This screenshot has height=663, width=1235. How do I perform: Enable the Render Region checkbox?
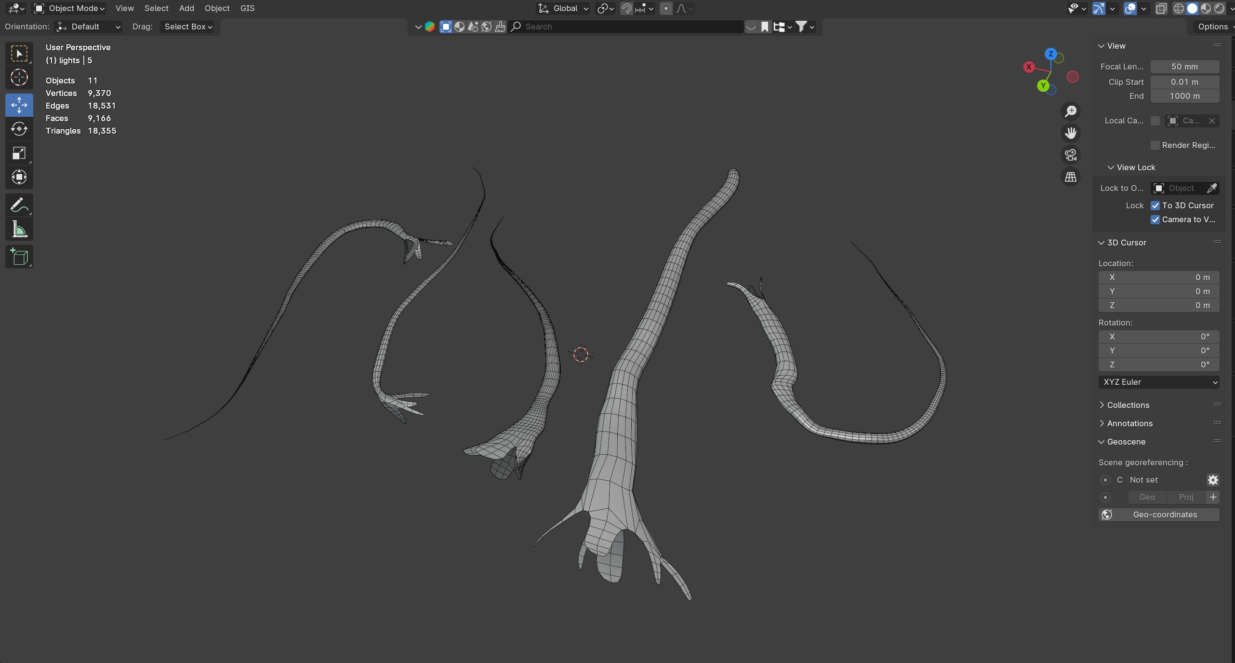coord(1155,145)
